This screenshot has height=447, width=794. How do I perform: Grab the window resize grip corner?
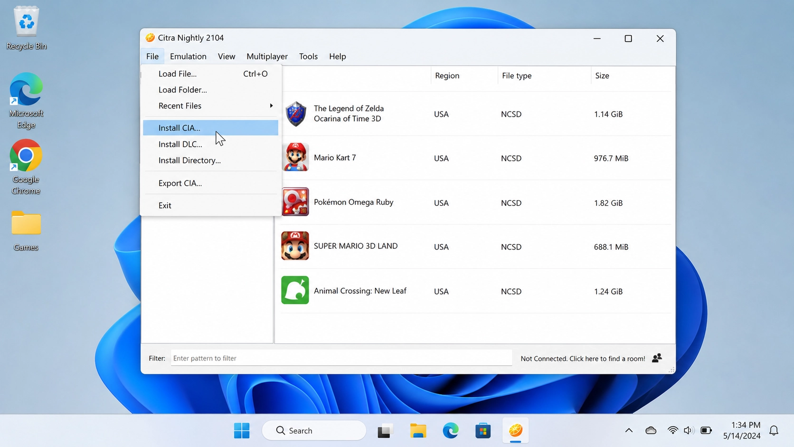coord(671,370)
